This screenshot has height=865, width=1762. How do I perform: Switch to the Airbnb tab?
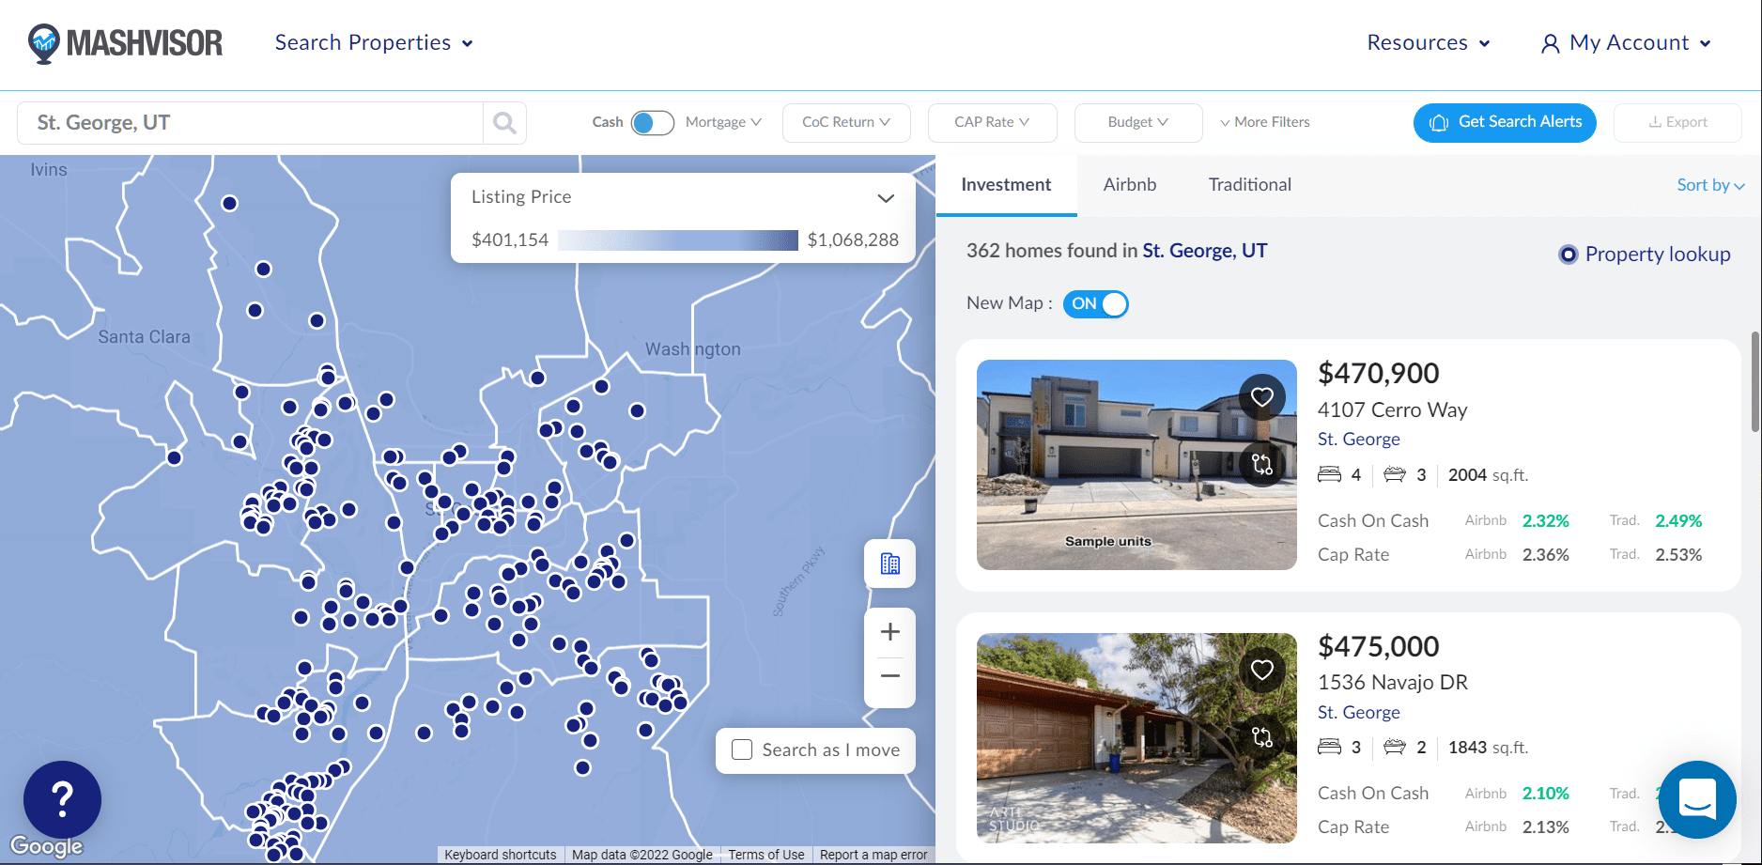point(1129,185)
